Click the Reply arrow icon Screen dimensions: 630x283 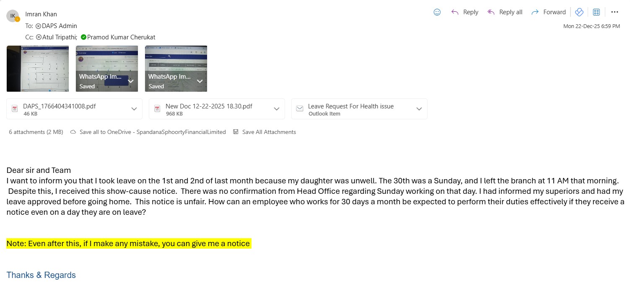tap(455, 12)
